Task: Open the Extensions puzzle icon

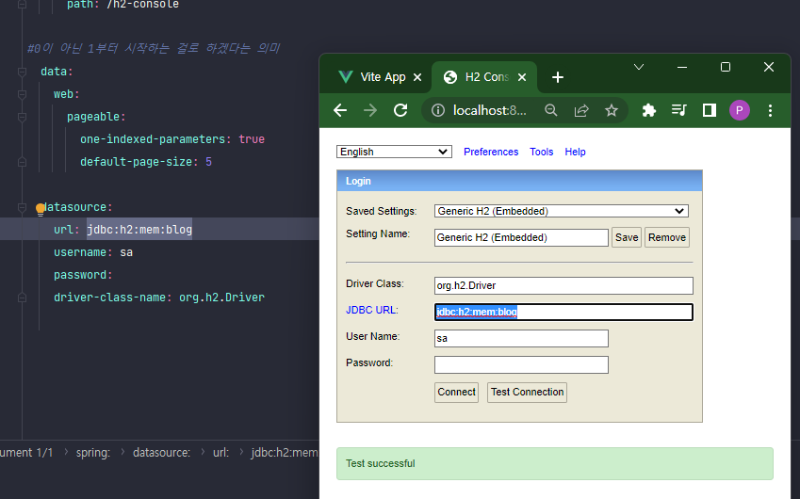Action: [x=648, y=110]
